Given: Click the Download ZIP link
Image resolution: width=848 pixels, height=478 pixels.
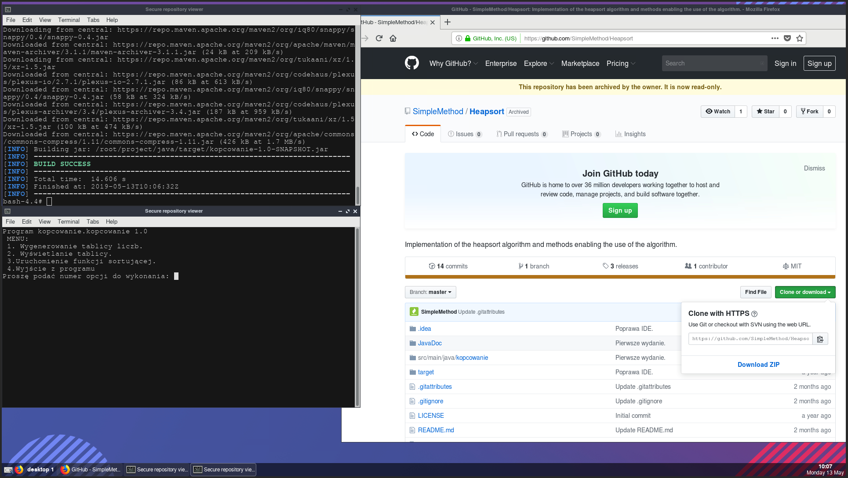Looking at the screenshot, I should [x=758, y=365].
